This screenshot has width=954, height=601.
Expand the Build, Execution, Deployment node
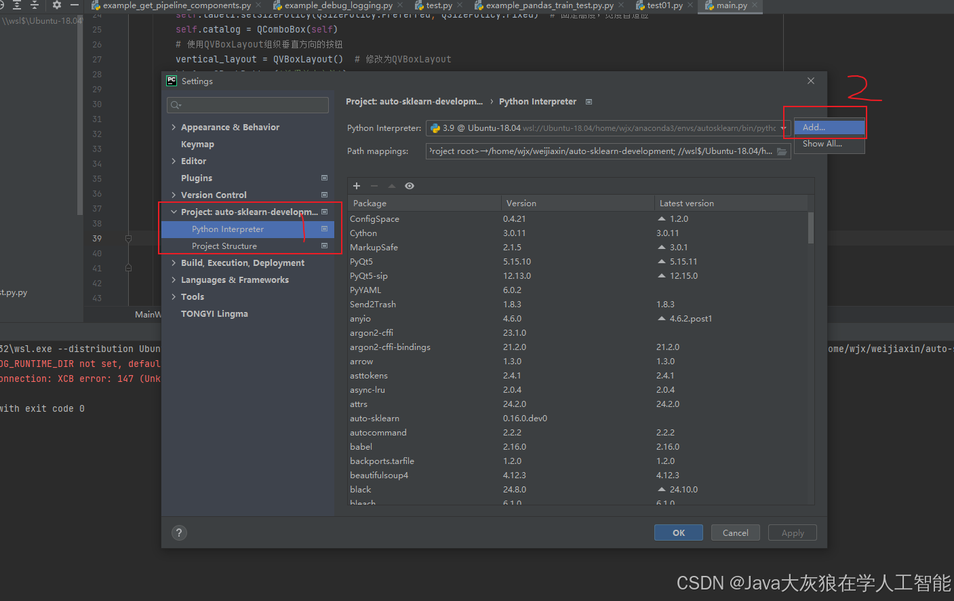tap(174, 263)
